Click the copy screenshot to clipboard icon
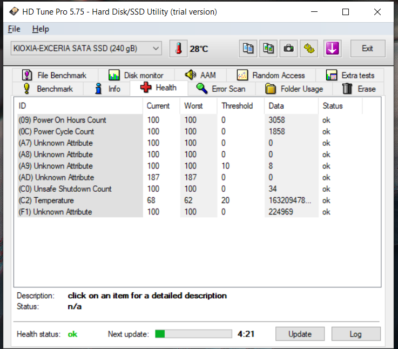Viewport: 398px width, 349px height. coord(268,48)
